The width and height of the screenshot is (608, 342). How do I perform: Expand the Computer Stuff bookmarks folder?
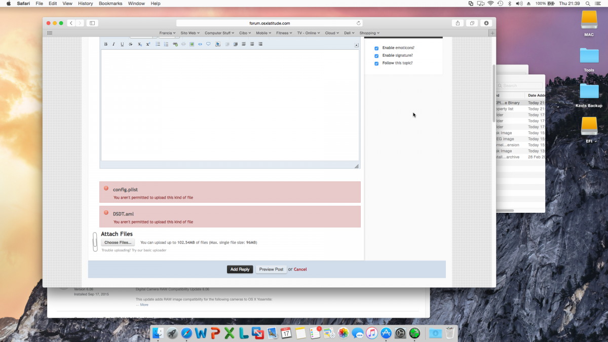click(219, 33)
